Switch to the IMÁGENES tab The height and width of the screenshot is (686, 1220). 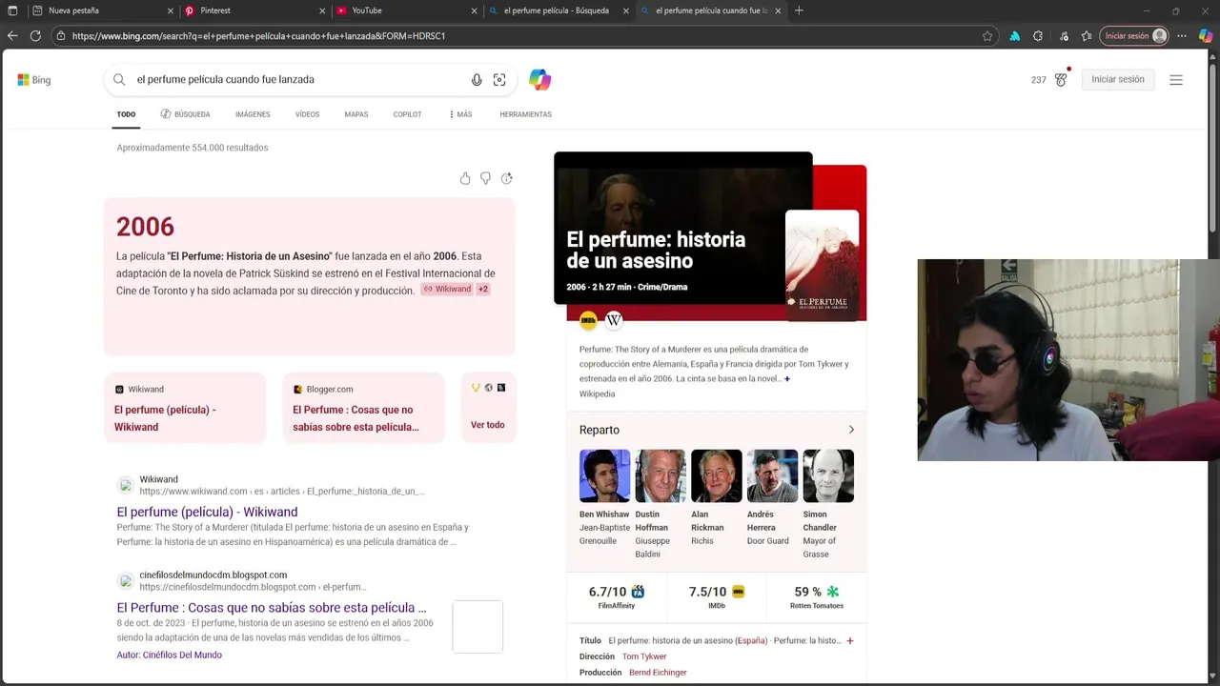253,114
